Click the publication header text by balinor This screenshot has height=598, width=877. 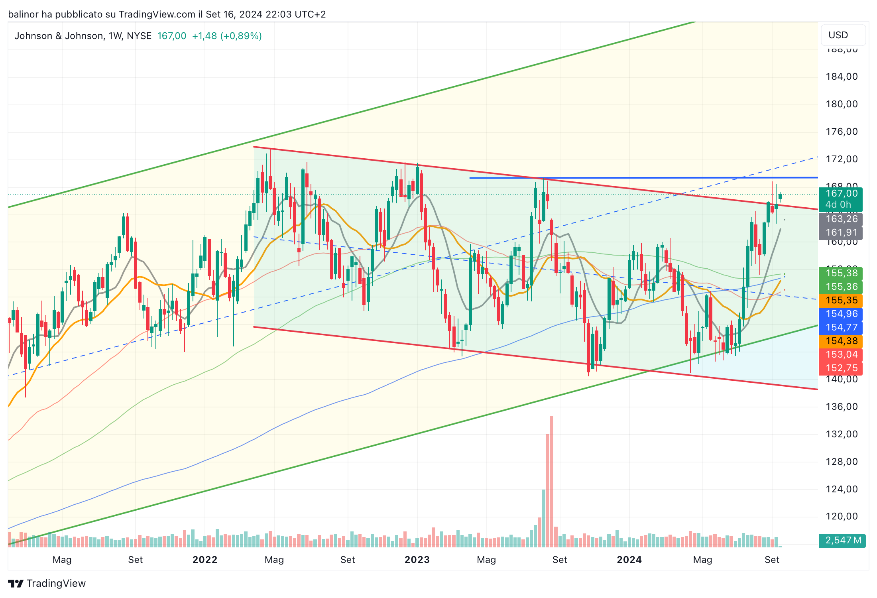tap(167, 14)
